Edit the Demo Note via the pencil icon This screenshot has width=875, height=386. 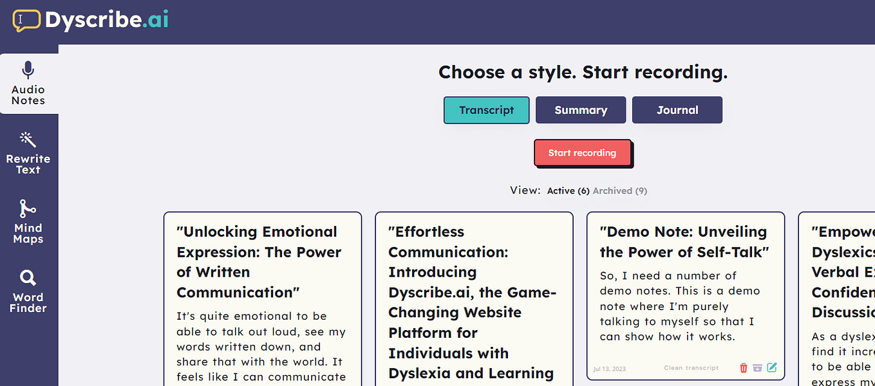772,367
